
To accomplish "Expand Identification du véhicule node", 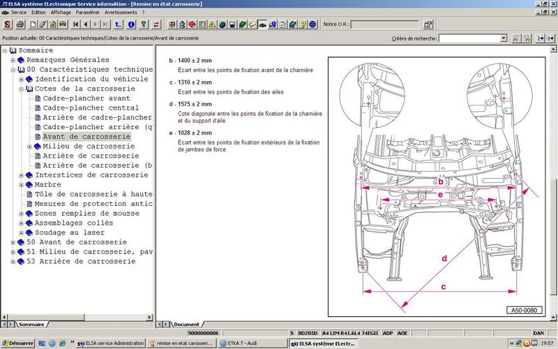I will pyautogui.click(x=22, y=80).
